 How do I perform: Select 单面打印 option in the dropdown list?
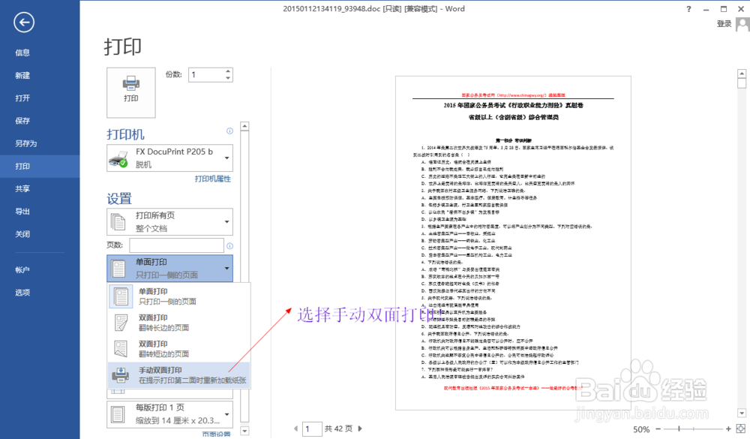click(x=179, y=296)
